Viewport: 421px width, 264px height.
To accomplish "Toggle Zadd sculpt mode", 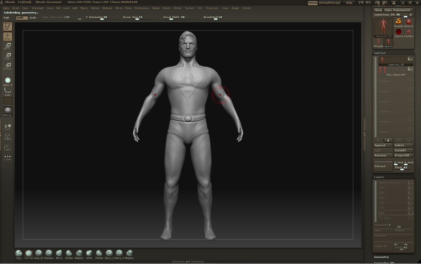I will [x=21, y=18].
